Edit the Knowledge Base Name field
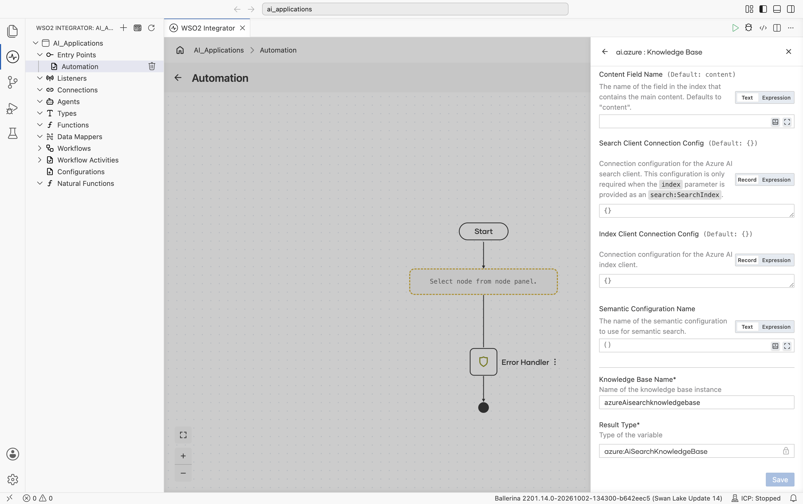This screenshot has width=803, height=504. pyautogui.click(x=696, y=402)
